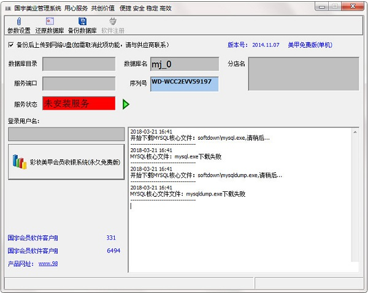Open 参数设置 paperclip toolbar icon
Screen dimensions: 368x293
click(x=19, y=21)
